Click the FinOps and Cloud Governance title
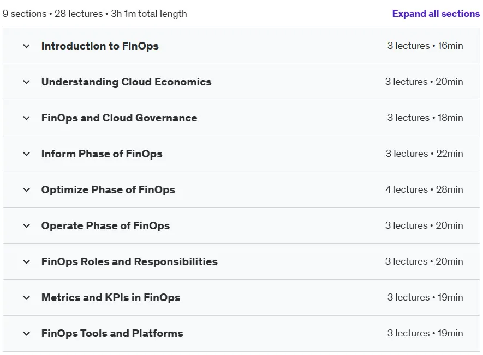Image resolution: width=483 pixels, height=355 pixels. (x=119, y=118)
